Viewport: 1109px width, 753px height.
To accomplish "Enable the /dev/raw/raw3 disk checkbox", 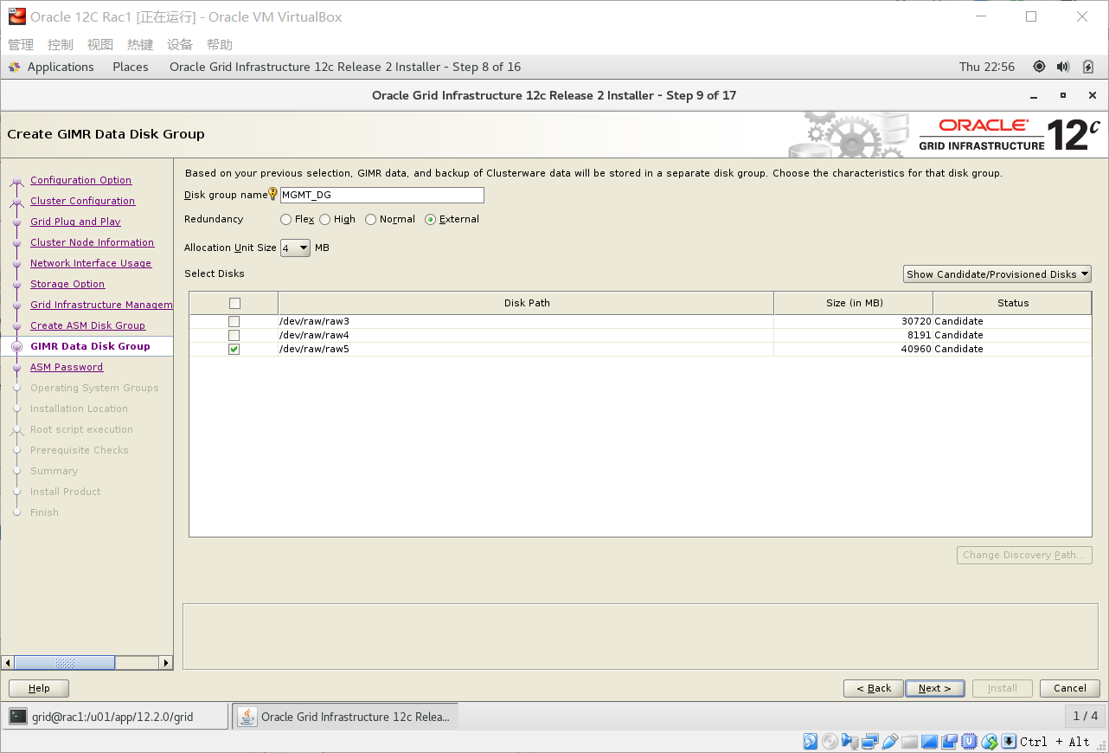I will [233, 321].
